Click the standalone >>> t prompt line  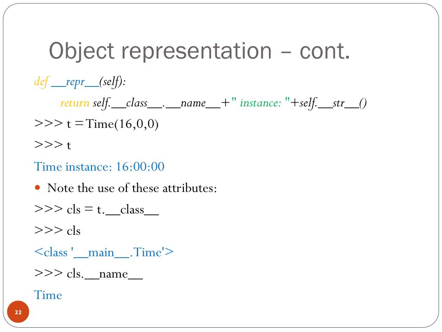pyautogui.click(x=53, y=145)
